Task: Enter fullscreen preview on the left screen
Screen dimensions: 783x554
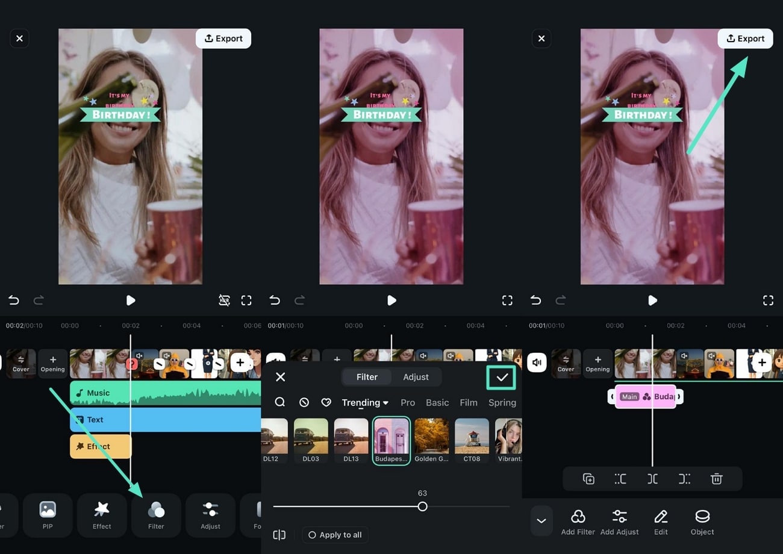Action: 246,300
